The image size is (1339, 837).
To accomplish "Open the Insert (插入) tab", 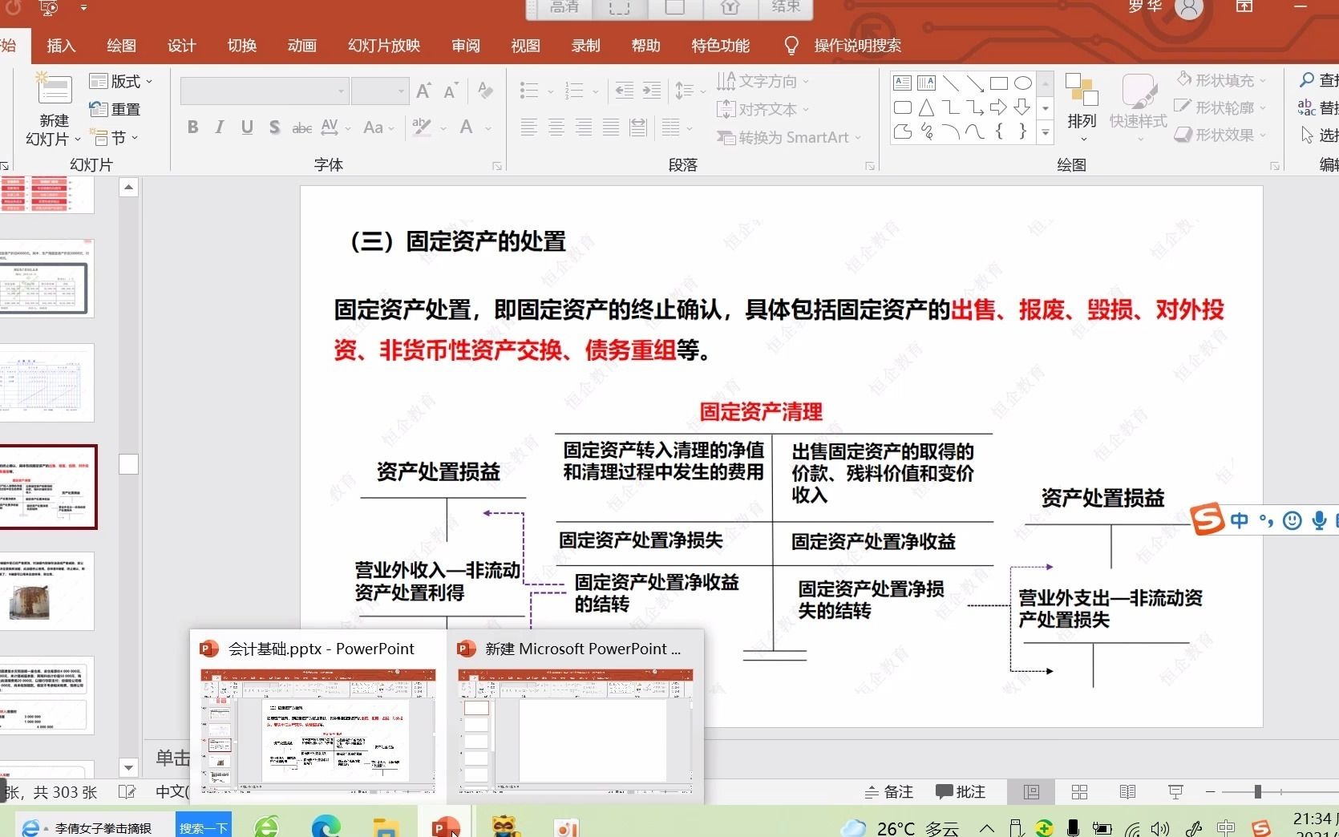I will pyautogui.click(x=61, y=46).
